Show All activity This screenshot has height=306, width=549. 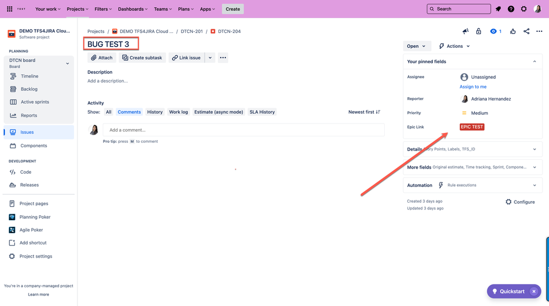click(x=109, y=112)
